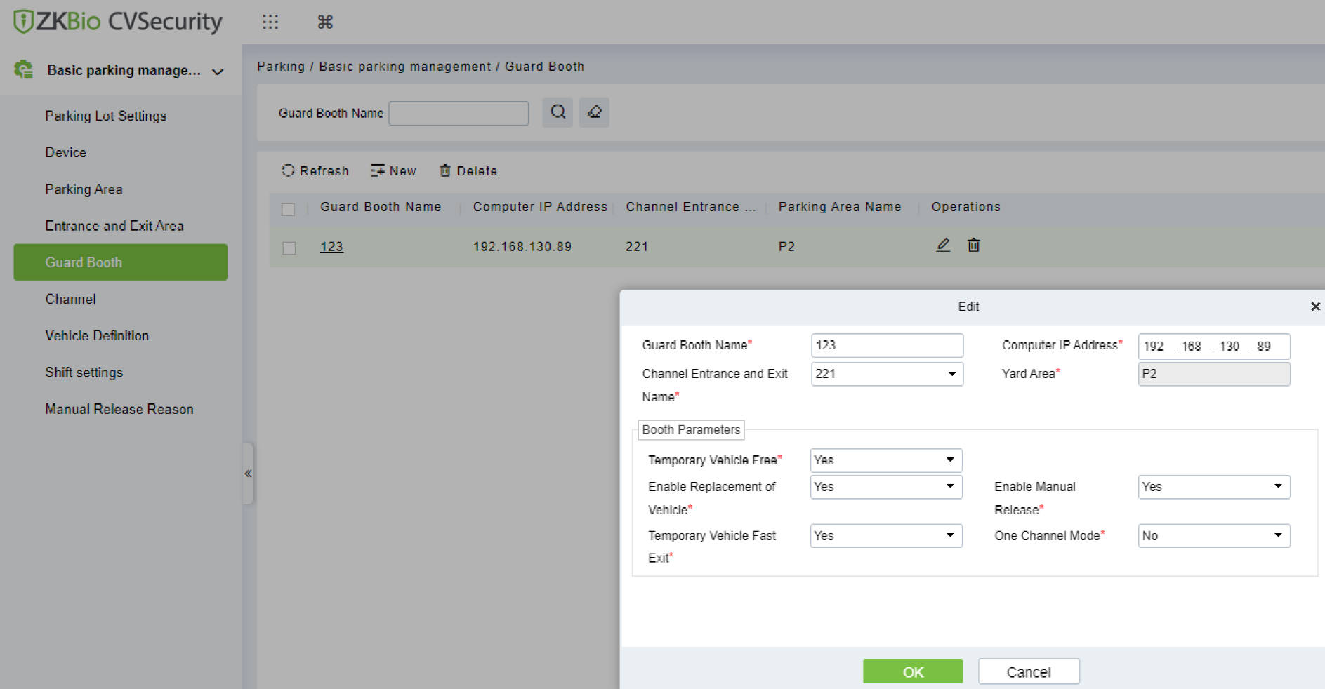Click second octet 168 of IP address

(x=1191, y=347)
